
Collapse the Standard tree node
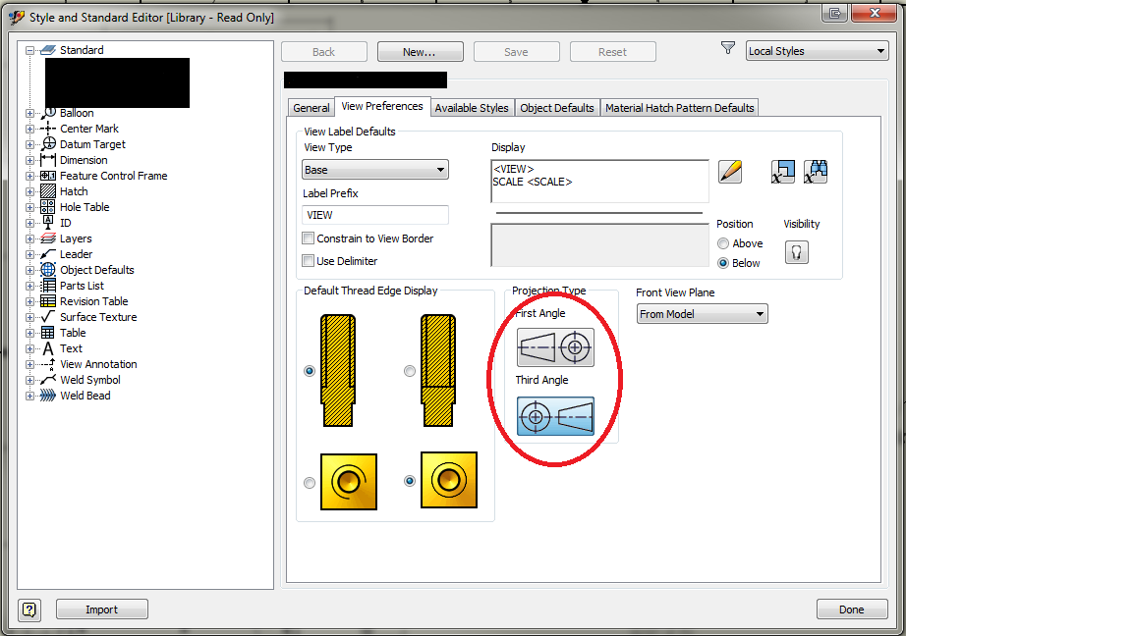[x=30, y=49]
